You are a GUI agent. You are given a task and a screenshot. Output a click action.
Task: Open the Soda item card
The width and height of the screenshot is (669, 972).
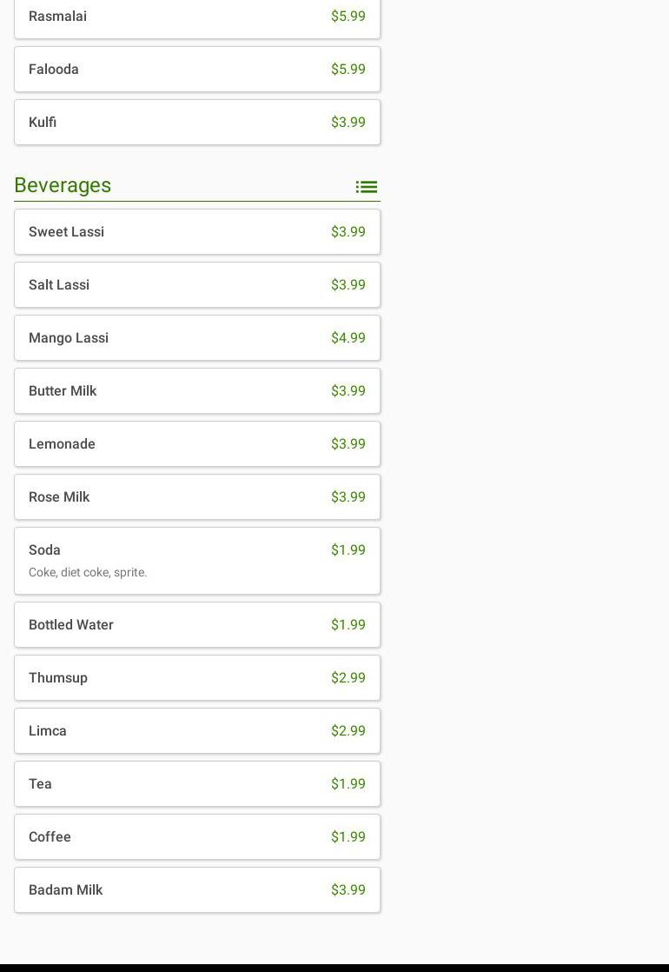tap(197, 561)
